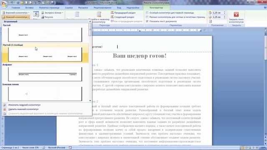The image size is (267, 150).
Task: Collapse the Нижний колонтитул dropdown
Action: coord(15,17)
